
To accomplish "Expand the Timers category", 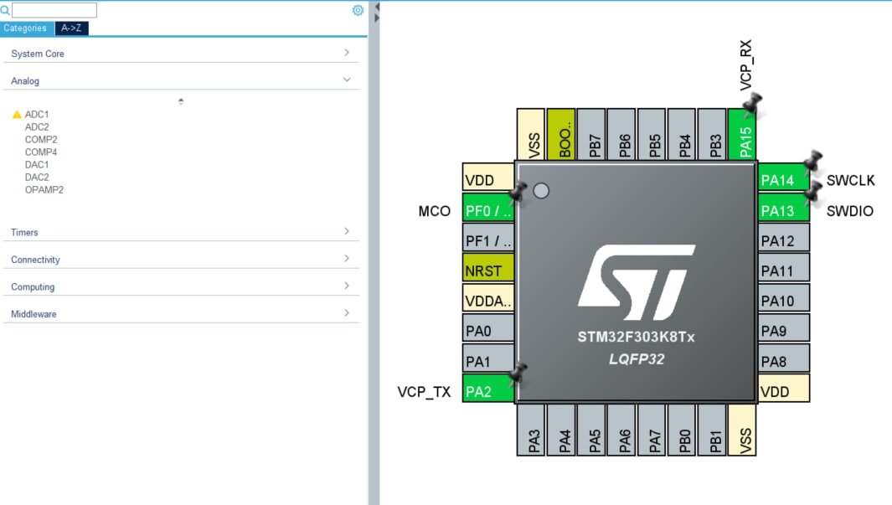I will pyautogui.click(x=181, y=232).
